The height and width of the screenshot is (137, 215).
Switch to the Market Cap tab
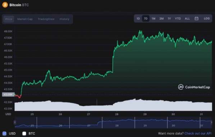pyautogui.click(x=25, y=19)
